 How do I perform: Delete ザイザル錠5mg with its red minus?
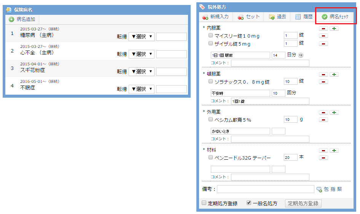pos(323,44)
